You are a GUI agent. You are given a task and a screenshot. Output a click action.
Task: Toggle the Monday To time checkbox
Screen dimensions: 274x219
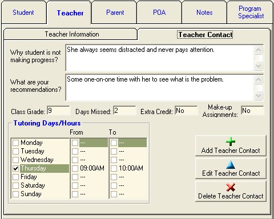pyautogui.click(x=114, y=143)
